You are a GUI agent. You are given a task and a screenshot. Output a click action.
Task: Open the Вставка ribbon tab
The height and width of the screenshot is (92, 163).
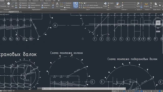coord(8,1)
